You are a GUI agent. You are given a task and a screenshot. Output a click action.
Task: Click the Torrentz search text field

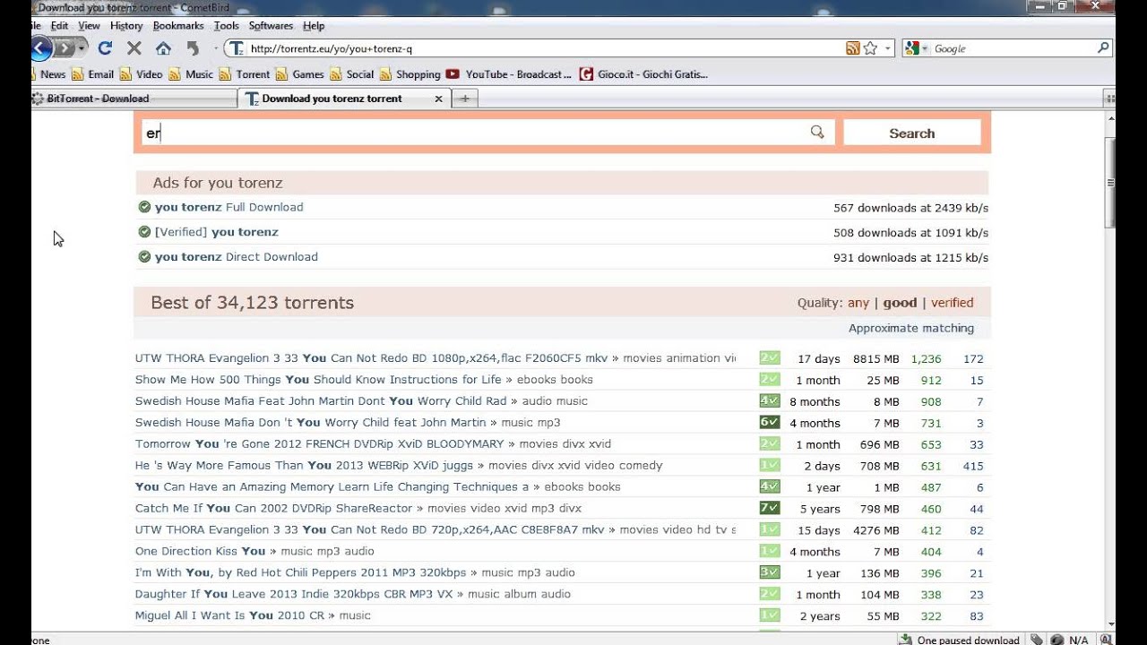488,133
